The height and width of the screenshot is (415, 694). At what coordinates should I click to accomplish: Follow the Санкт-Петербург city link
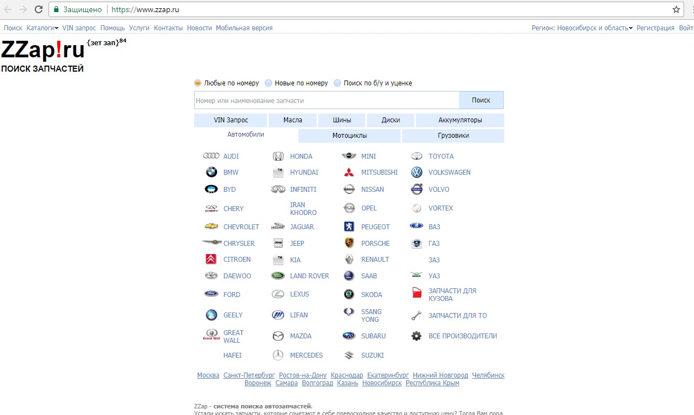pos(249,375)
